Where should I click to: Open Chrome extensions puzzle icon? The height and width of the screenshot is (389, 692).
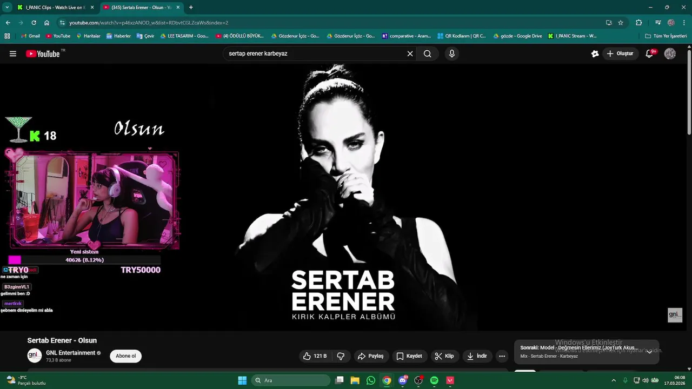(639, 23)
